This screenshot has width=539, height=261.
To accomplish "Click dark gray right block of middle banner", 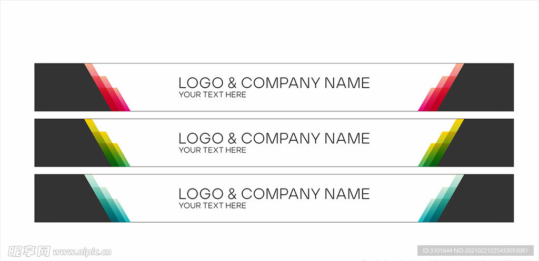I will (485, 143).
